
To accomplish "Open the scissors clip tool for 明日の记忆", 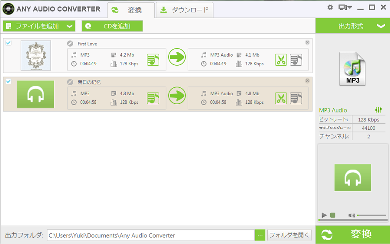I will pos(281,98).
